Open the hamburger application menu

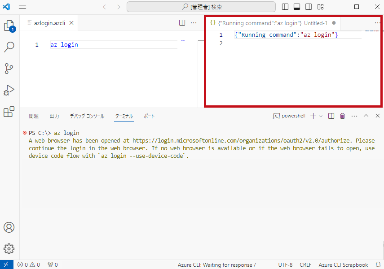point(22,7)
